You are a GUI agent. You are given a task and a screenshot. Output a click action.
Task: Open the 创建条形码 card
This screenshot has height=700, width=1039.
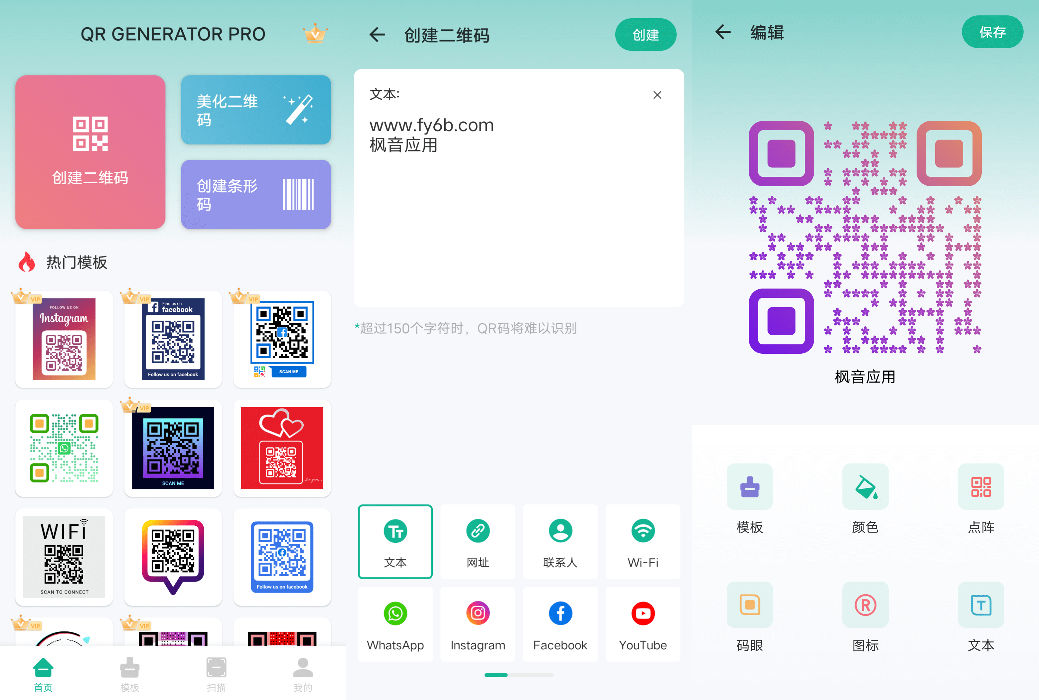click(256, 194)
